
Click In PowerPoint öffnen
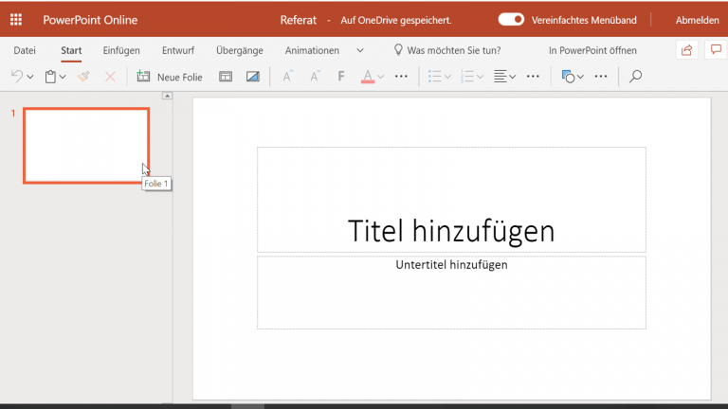pos(592,50)
